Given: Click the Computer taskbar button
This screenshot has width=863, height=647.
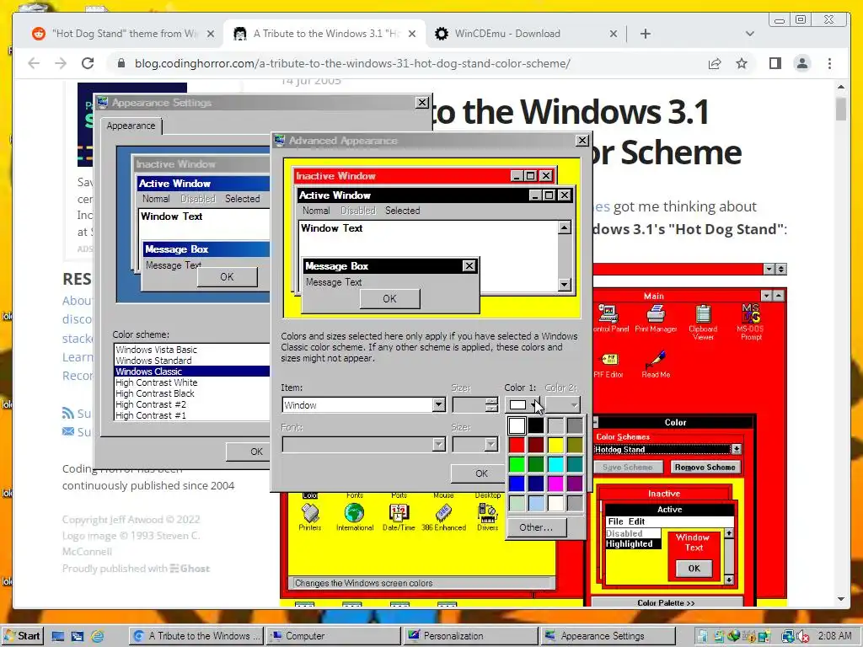Looking at the screenshot, I should [x=334, y=636].
